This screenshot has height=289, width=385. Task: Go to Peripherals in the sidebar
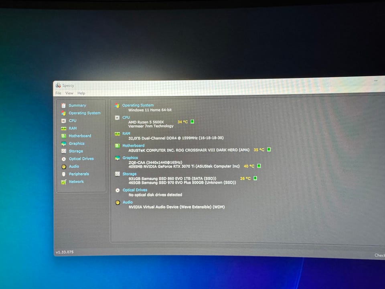pos(79,174)
